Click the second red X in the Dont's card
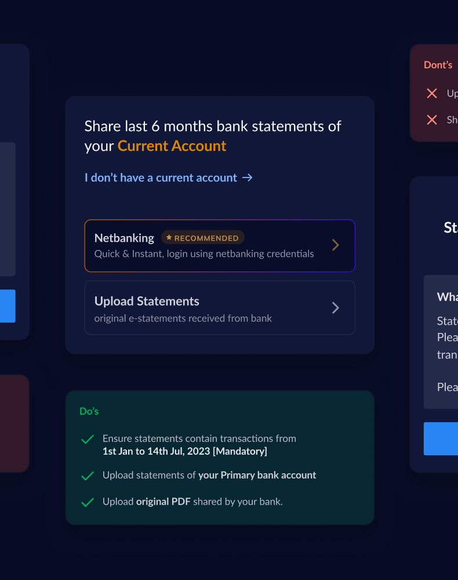The height and width of the screenshot is (580, 458). pos(432,120)
